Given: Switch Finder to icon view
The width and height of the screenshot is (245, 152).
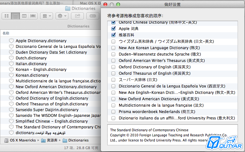Looking at the screenshot, I should click(x=6, y=16).
